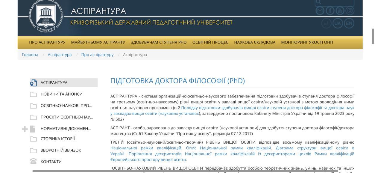Open the ОСВІТНІЙ ПРОЦЕС menu

210,42
